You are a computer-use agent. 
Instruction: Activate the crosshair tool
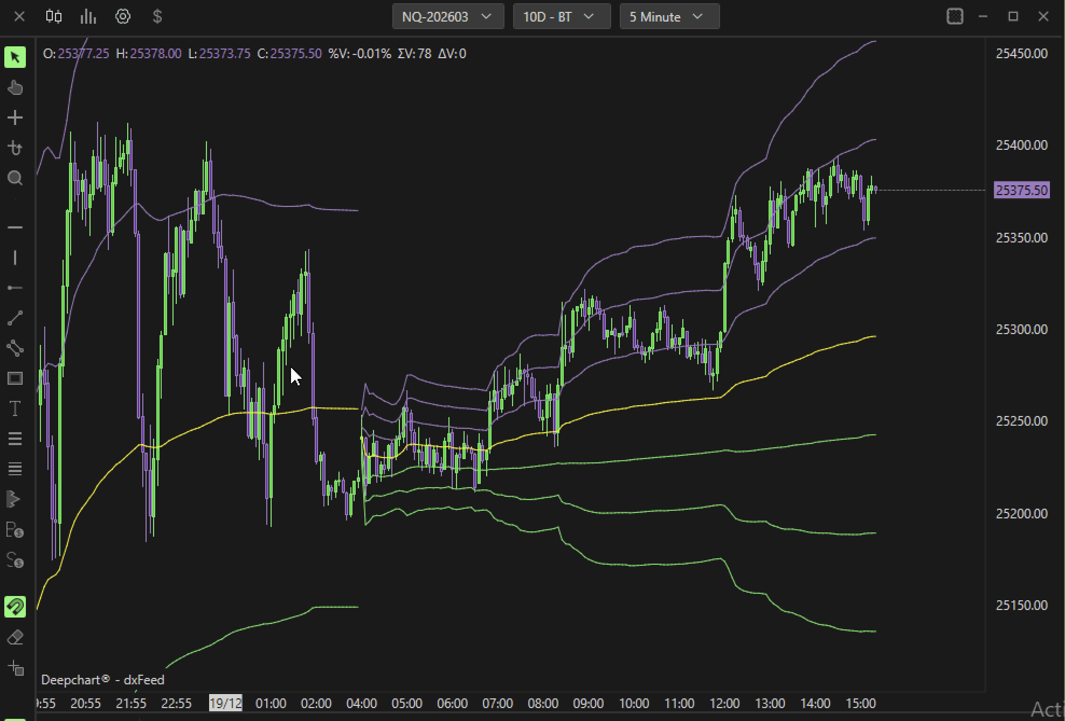tap(15, 117)
